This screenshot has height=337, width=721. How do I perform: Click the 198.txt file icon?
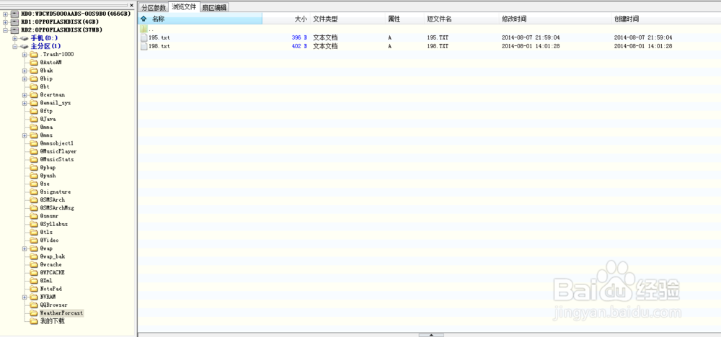[x=144, y=46]
